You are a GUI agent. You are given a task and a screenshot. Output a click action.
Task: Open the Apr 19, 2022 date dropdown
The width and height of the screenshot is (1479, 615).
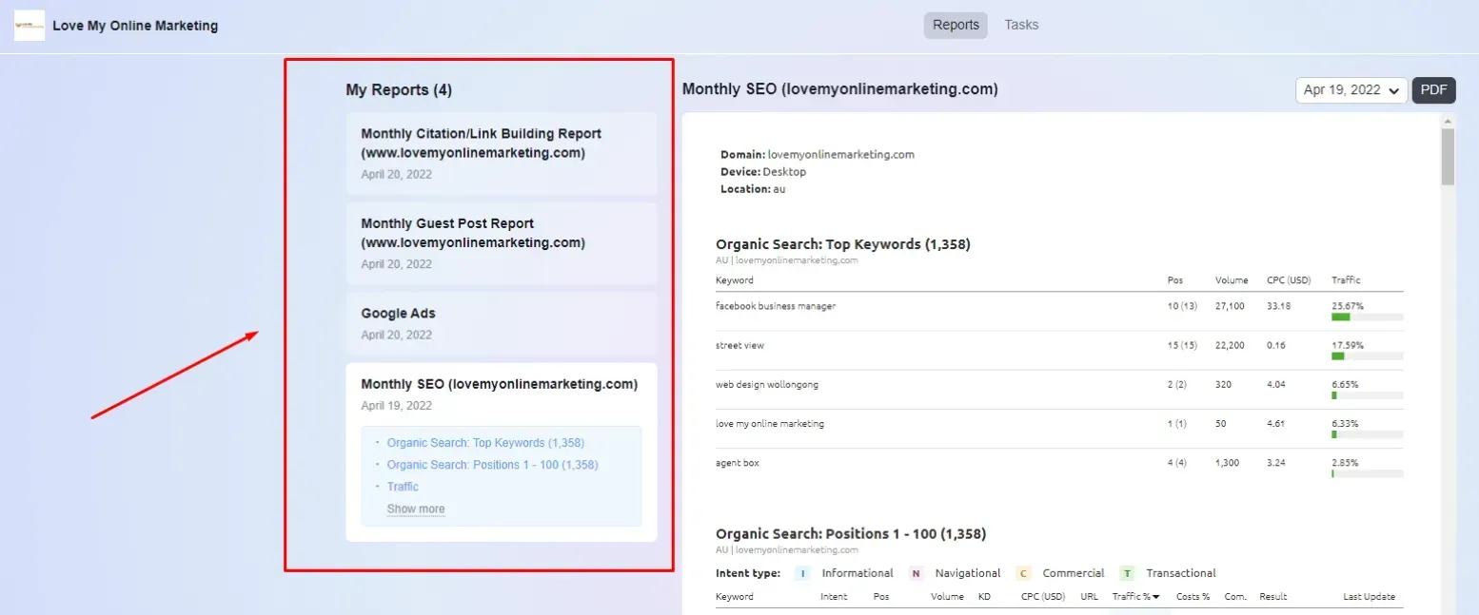pos(1351,90)
